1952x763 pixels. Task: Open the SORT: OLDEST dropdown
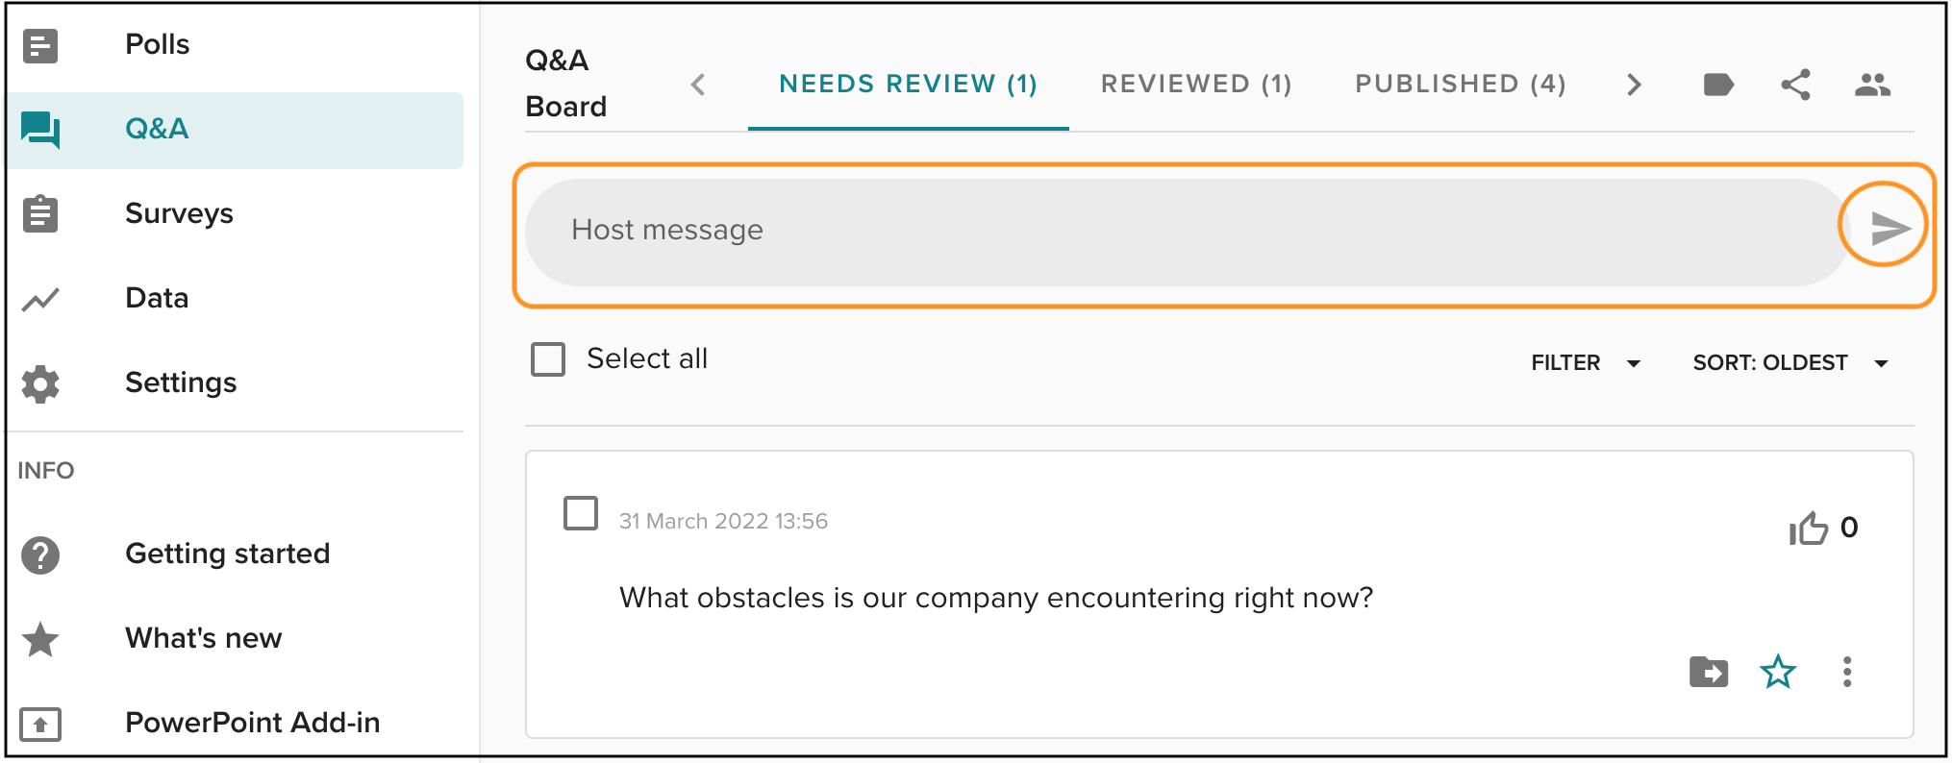tap(1790, 363)
